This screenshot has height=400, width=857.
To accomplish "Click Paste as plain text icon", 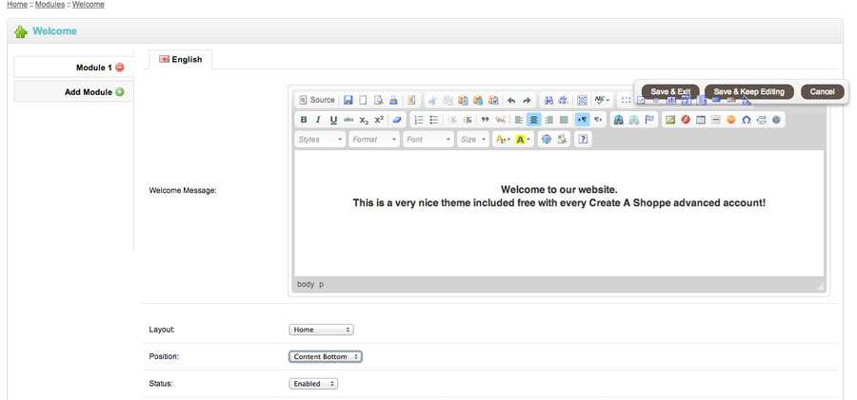I will coord(478,101).
